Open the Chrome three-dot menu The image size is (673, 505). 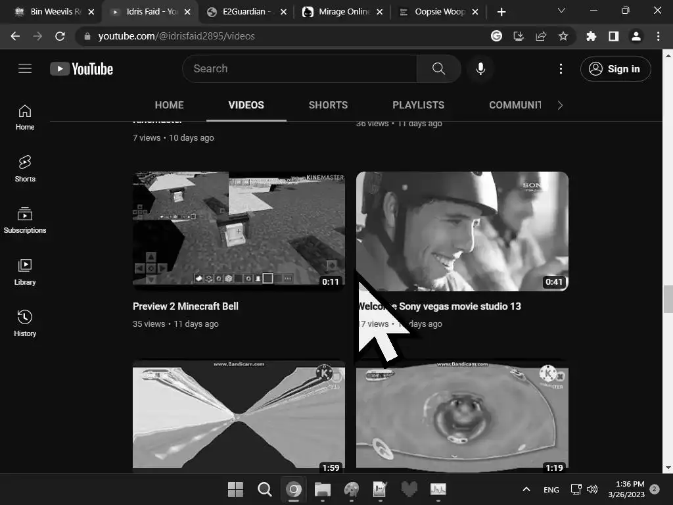(x=658, y=36)
